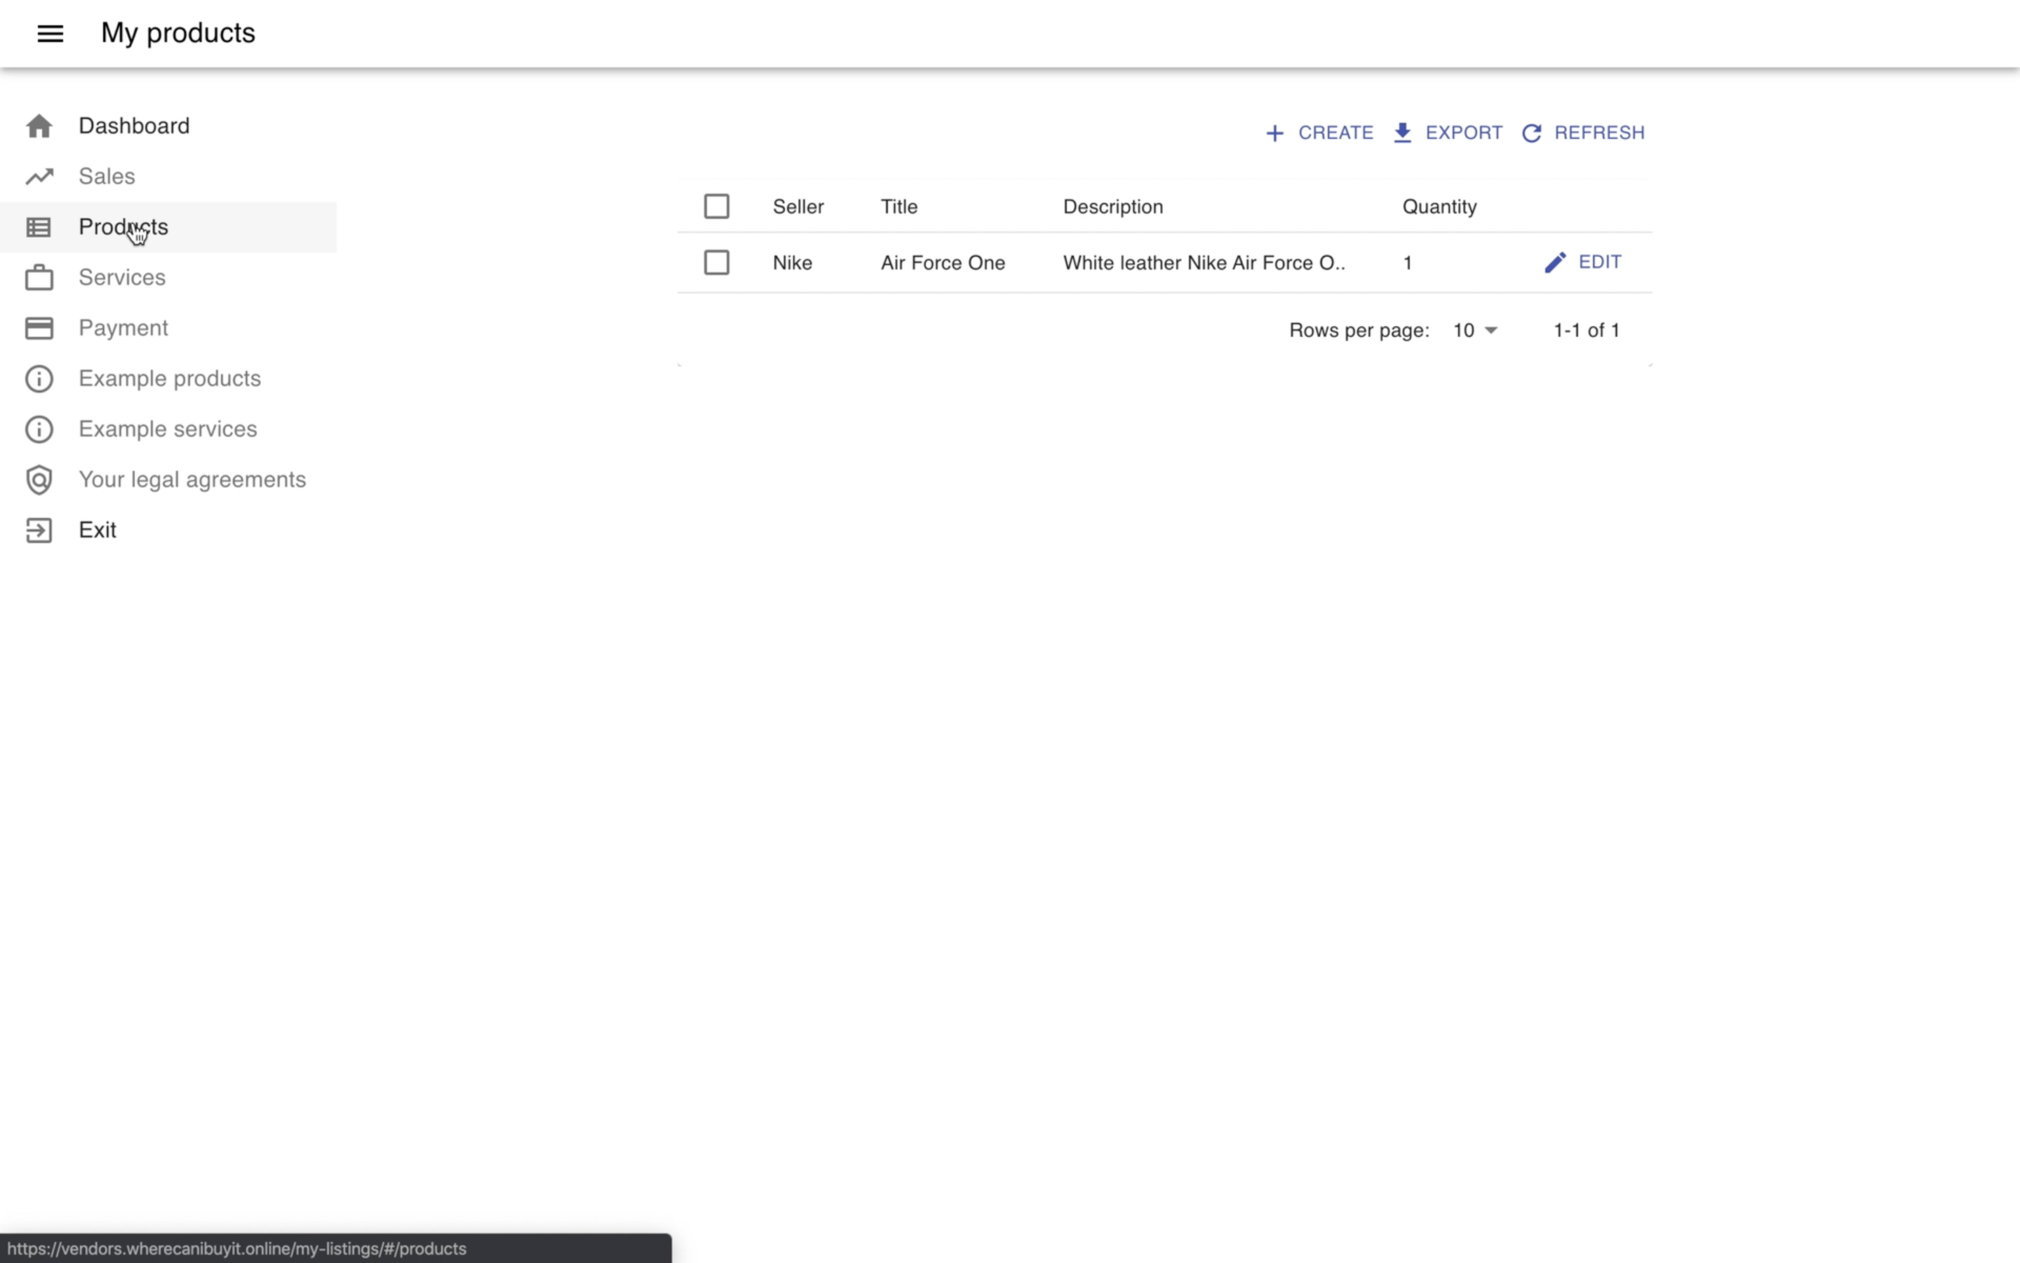The width and height of the screenshot is (2020, 1263).
Task: Check the select-all header checkbox
Action: click(x=716, y=206)
